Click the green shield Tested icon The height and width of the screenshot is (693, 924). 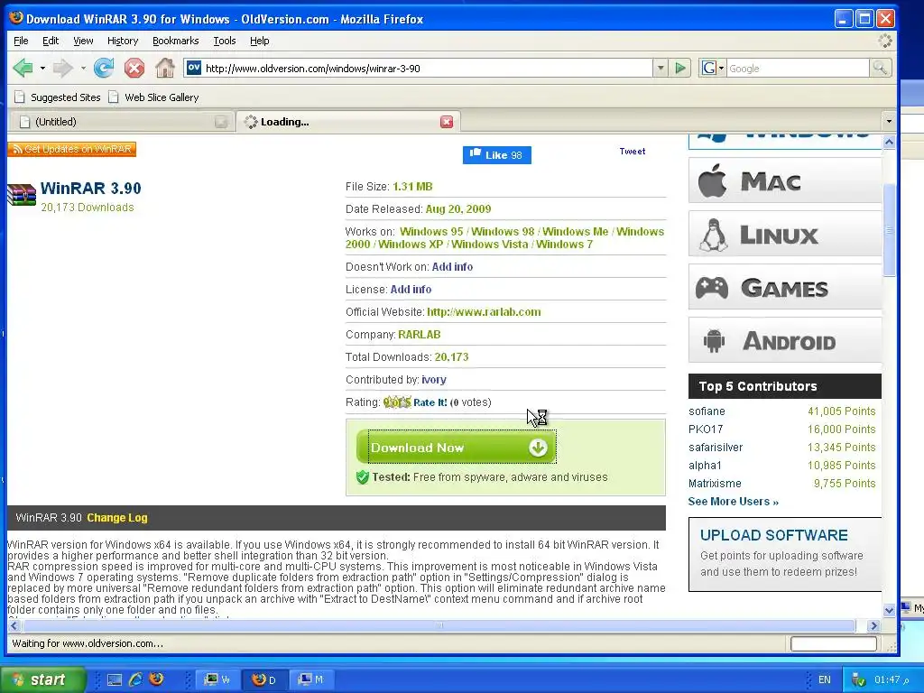[363, 477]
